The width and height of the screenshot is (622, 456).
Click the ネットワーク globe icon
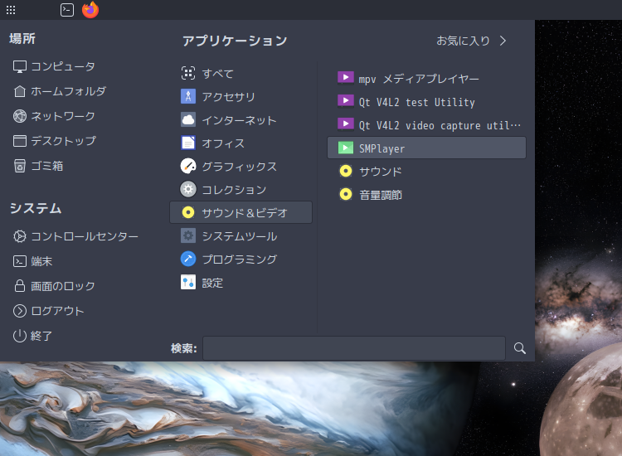(x=20, y=116)
